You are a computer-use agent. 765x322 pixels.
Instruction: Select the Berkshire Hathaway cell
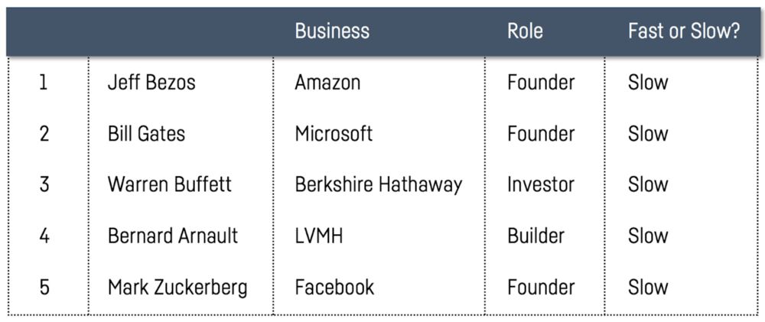(379, 185)
